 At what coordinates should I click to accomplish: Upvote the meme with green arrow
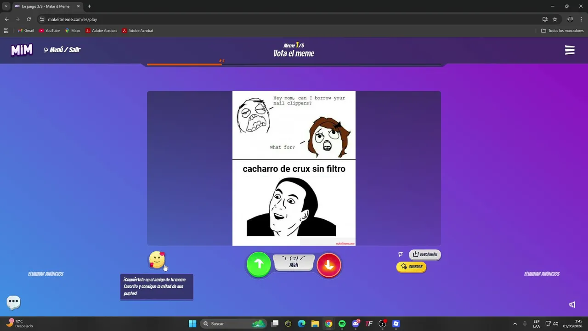[259, 264]
